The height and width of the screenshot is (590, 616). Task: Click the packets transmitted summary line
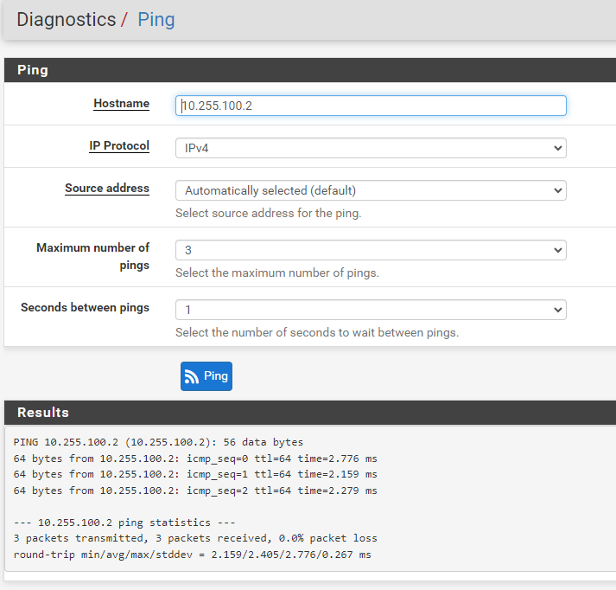(195, 538)
